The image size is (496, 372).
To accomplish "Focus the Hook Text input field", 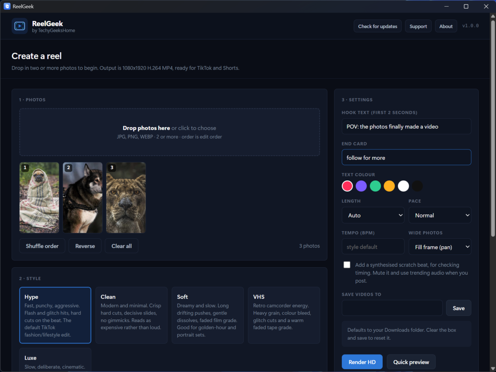I will tap(406, 126).
